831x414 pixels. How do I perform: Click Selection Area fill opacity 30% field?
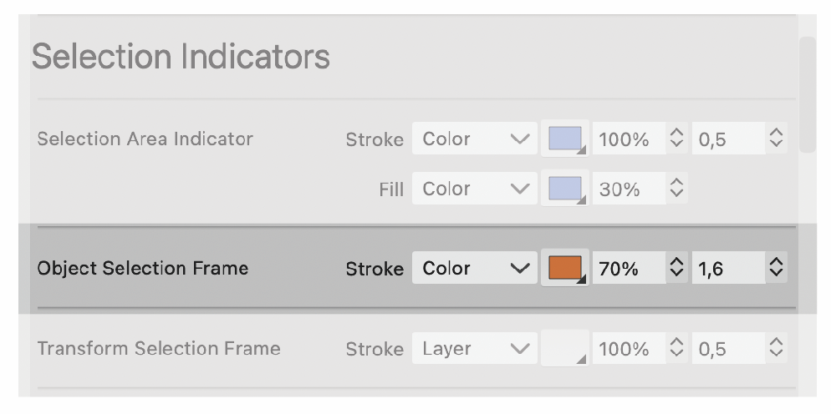point(628,189)
